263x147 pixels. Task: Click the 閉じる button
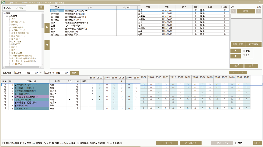[x=257, y=143]
